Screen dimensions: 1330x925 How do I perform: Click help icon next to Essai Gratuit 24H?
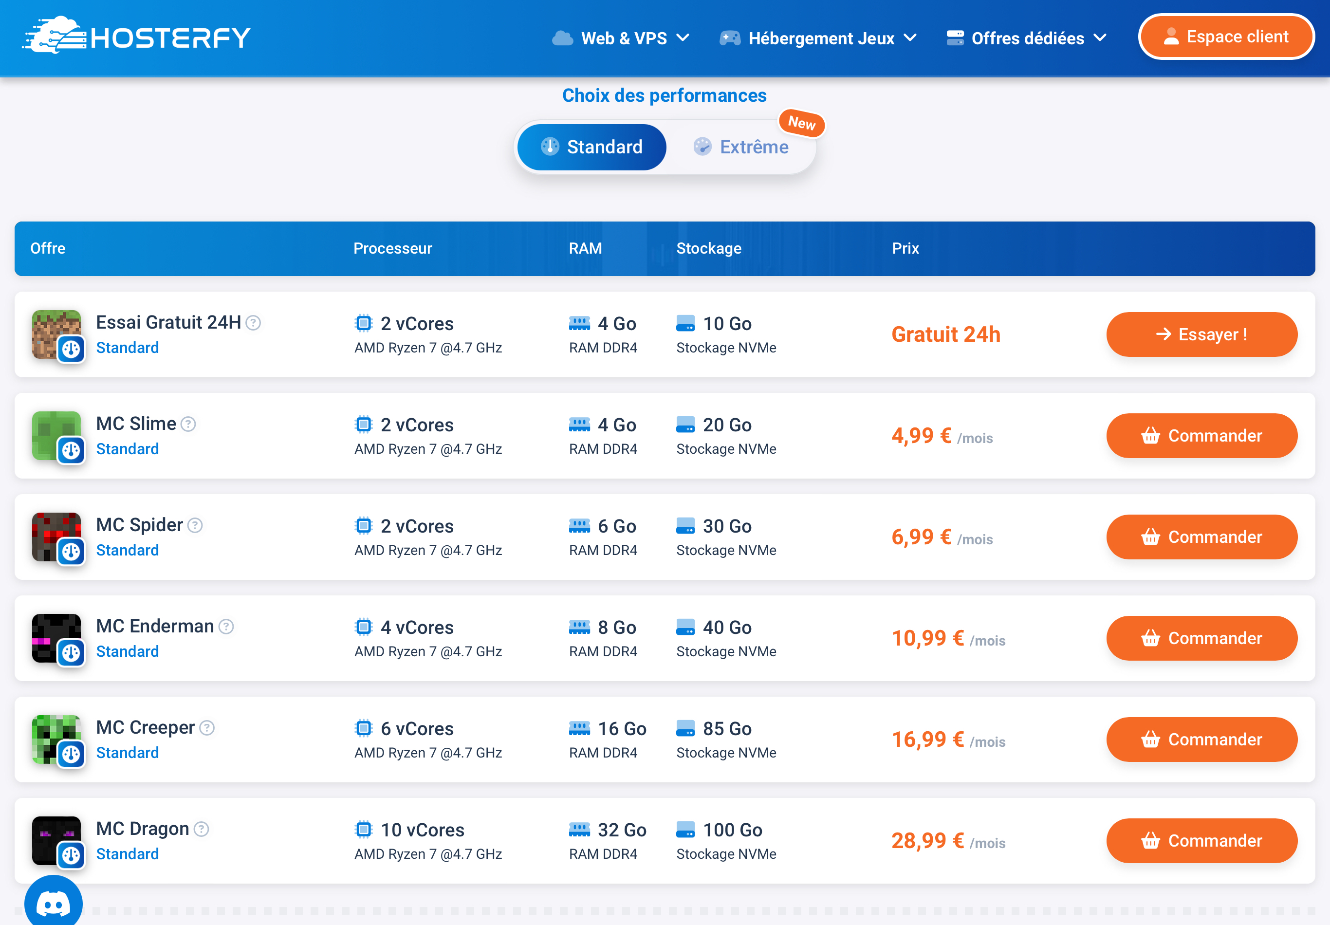click(253, 323)
